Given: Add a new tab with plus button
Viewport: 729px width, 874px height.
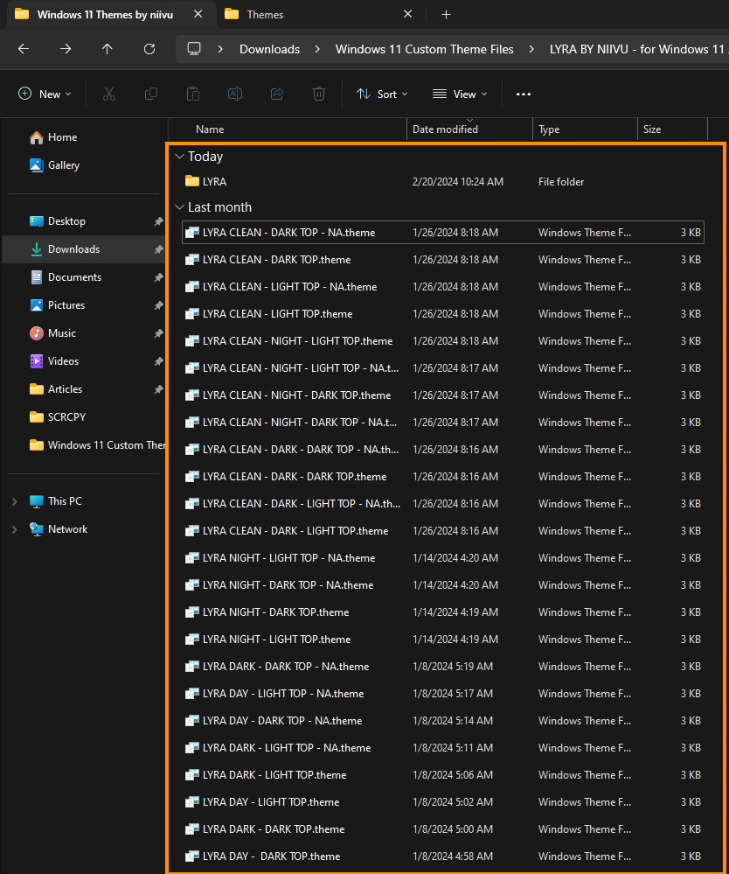Looking at the screenshot, I should (446, 15).
